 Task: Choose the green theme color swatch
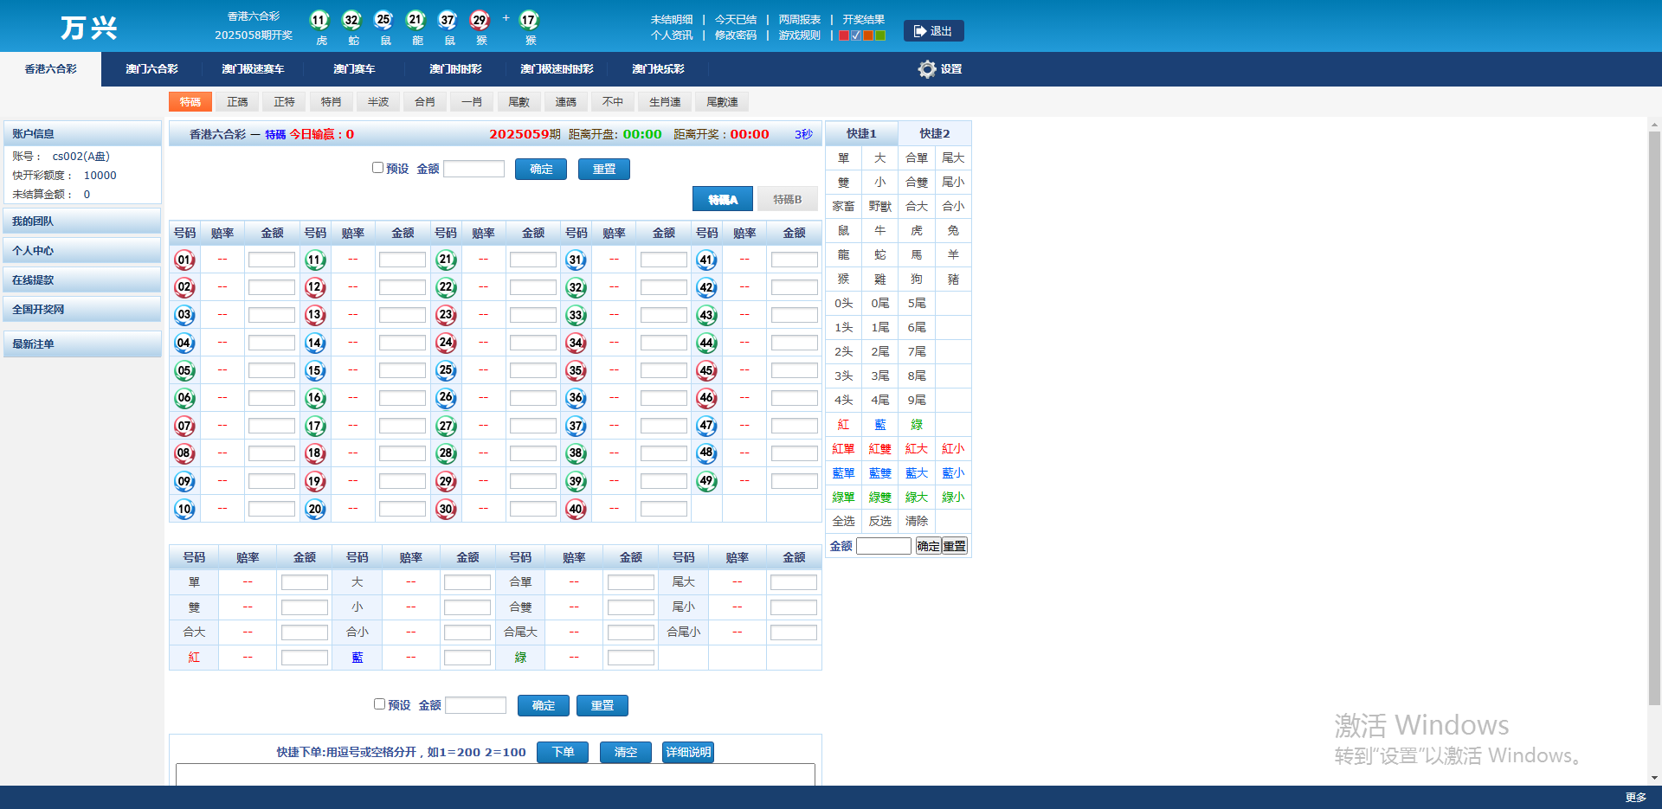coord(880,36)
